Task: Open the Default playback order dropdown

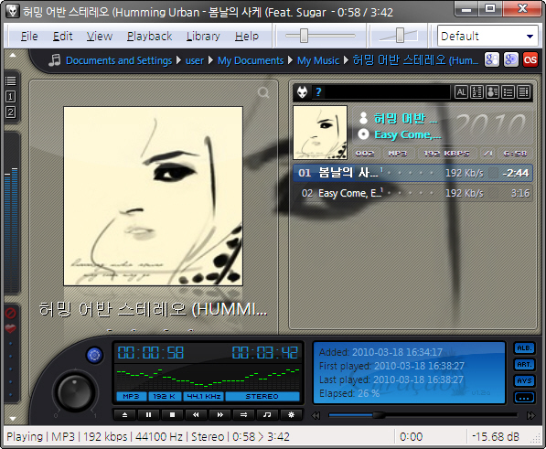Action: point(487,36)
